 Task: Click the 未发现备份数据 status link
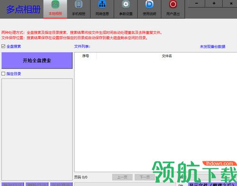pyautogui.click(x=212, y=46)
